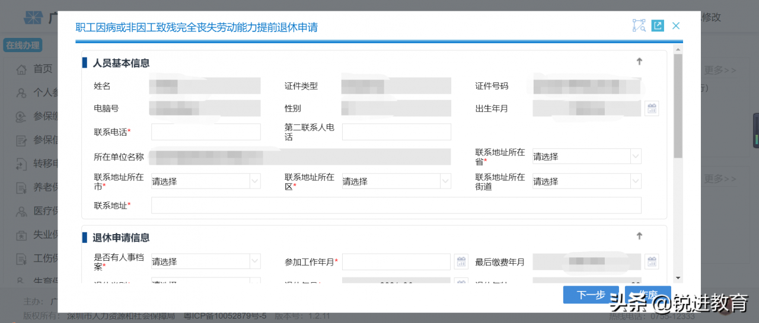The image size is (759, 323).
Task: Click the scrollbar down arrow in dialog
Action: pyautogui.click(x=678, y=278)
